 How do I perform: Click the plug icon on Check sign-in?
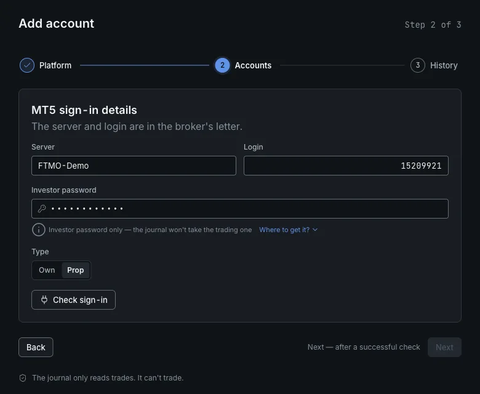tap(44, 300)
